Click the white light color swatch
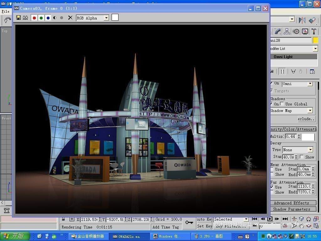This screenshot has height=241, width=321. pyautogui.click(x=308, y=137)
